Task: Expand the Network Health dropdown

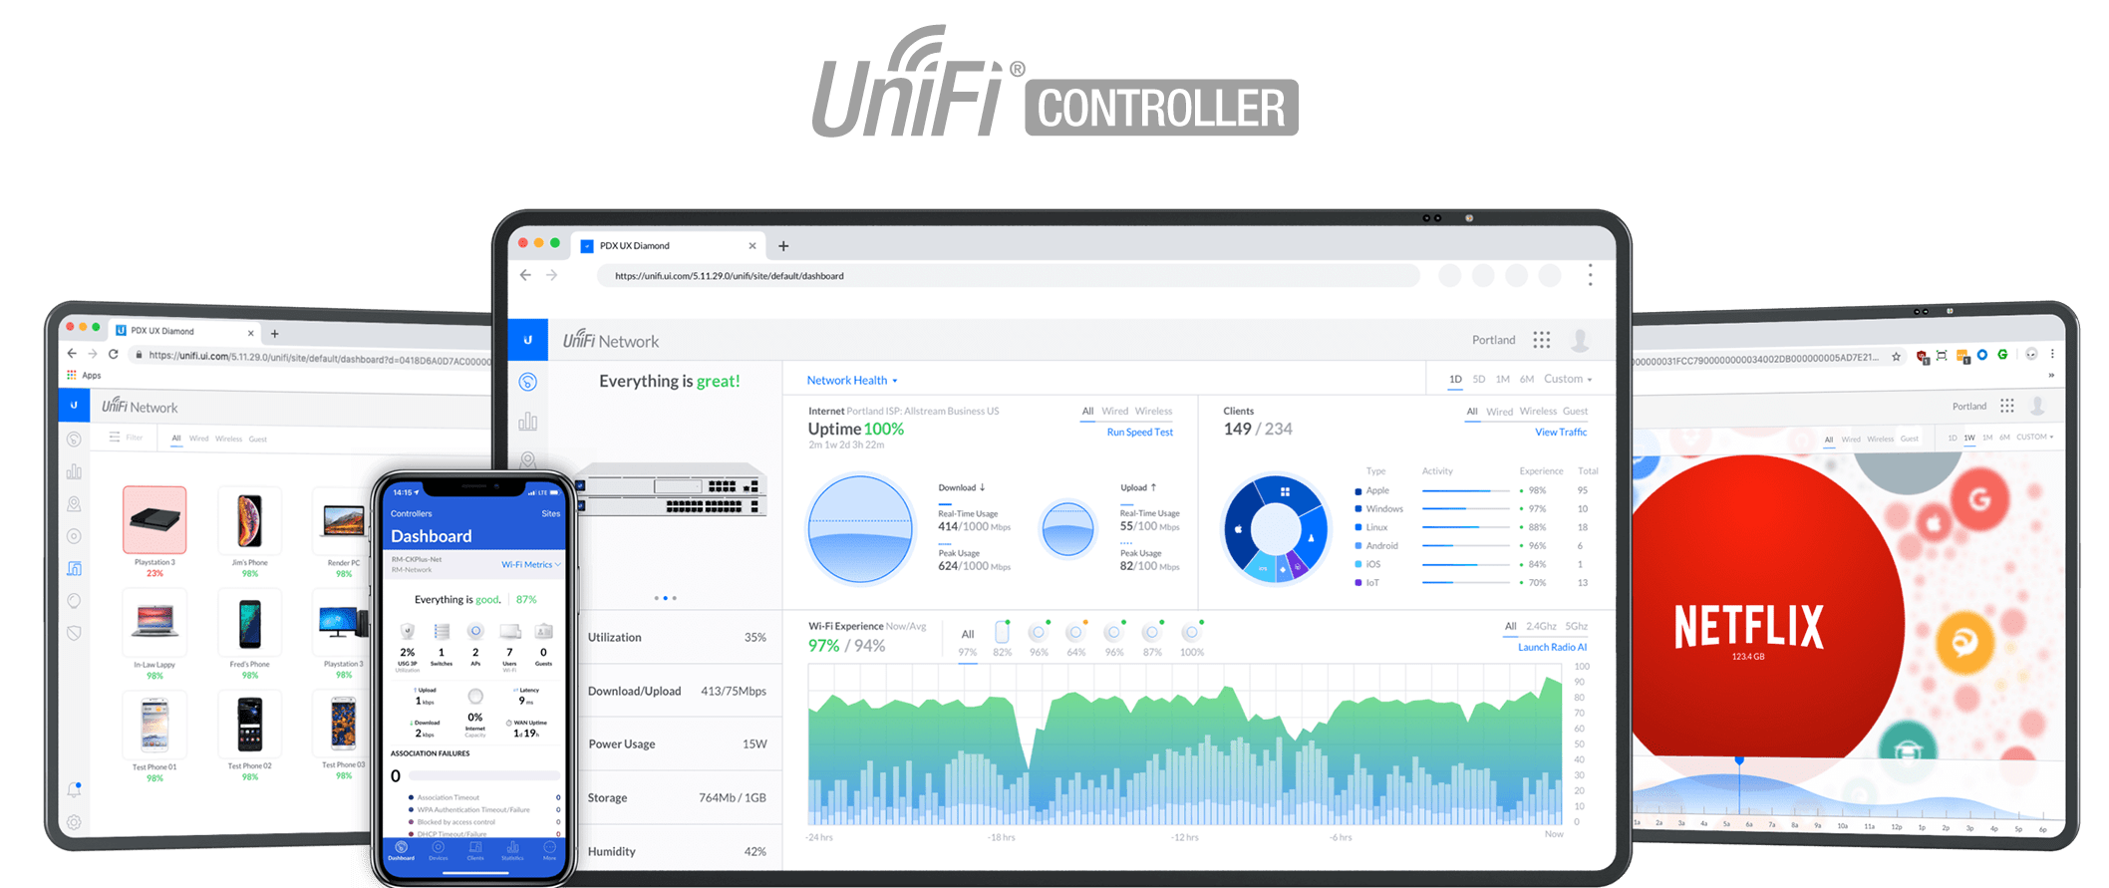Action: click(852, 381)
